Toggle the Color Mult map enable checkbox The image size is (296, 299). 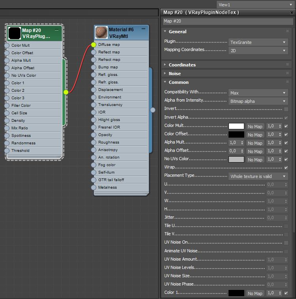tap(286, 126)
